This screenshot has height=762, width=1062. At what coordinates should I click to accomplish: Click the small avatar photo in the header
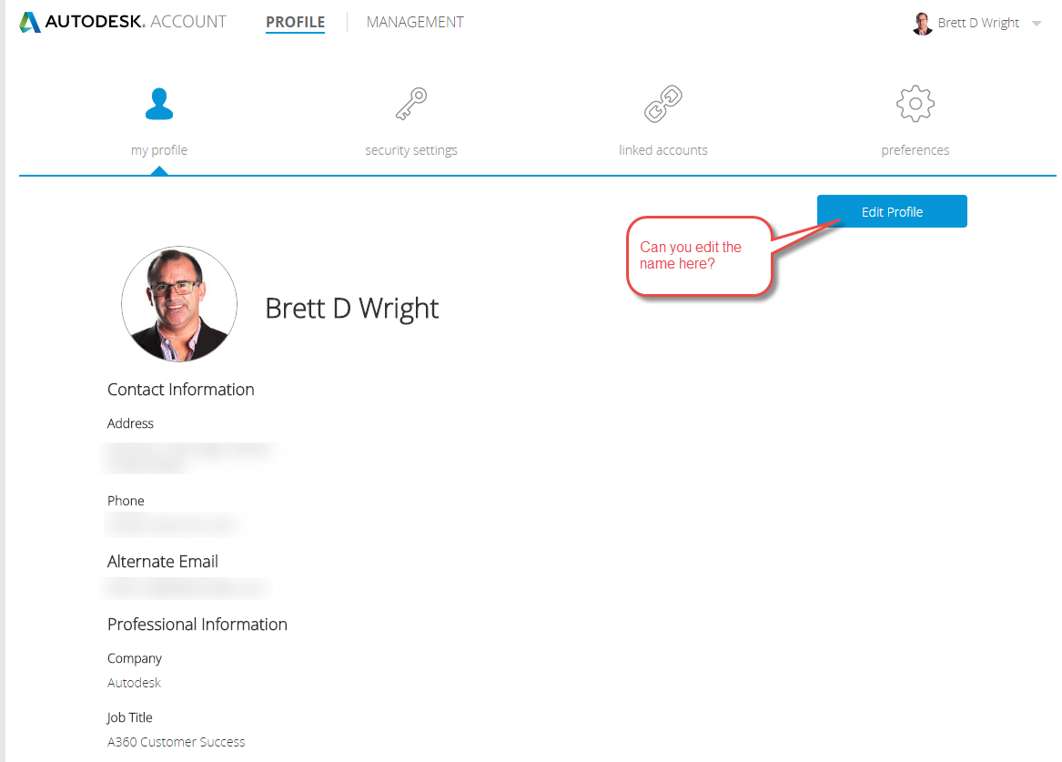click(922, 23)
